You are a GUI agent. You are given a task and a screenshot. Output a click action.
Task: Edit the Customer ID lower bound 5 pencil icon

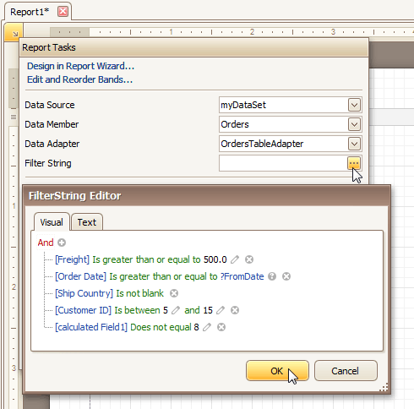176,310
